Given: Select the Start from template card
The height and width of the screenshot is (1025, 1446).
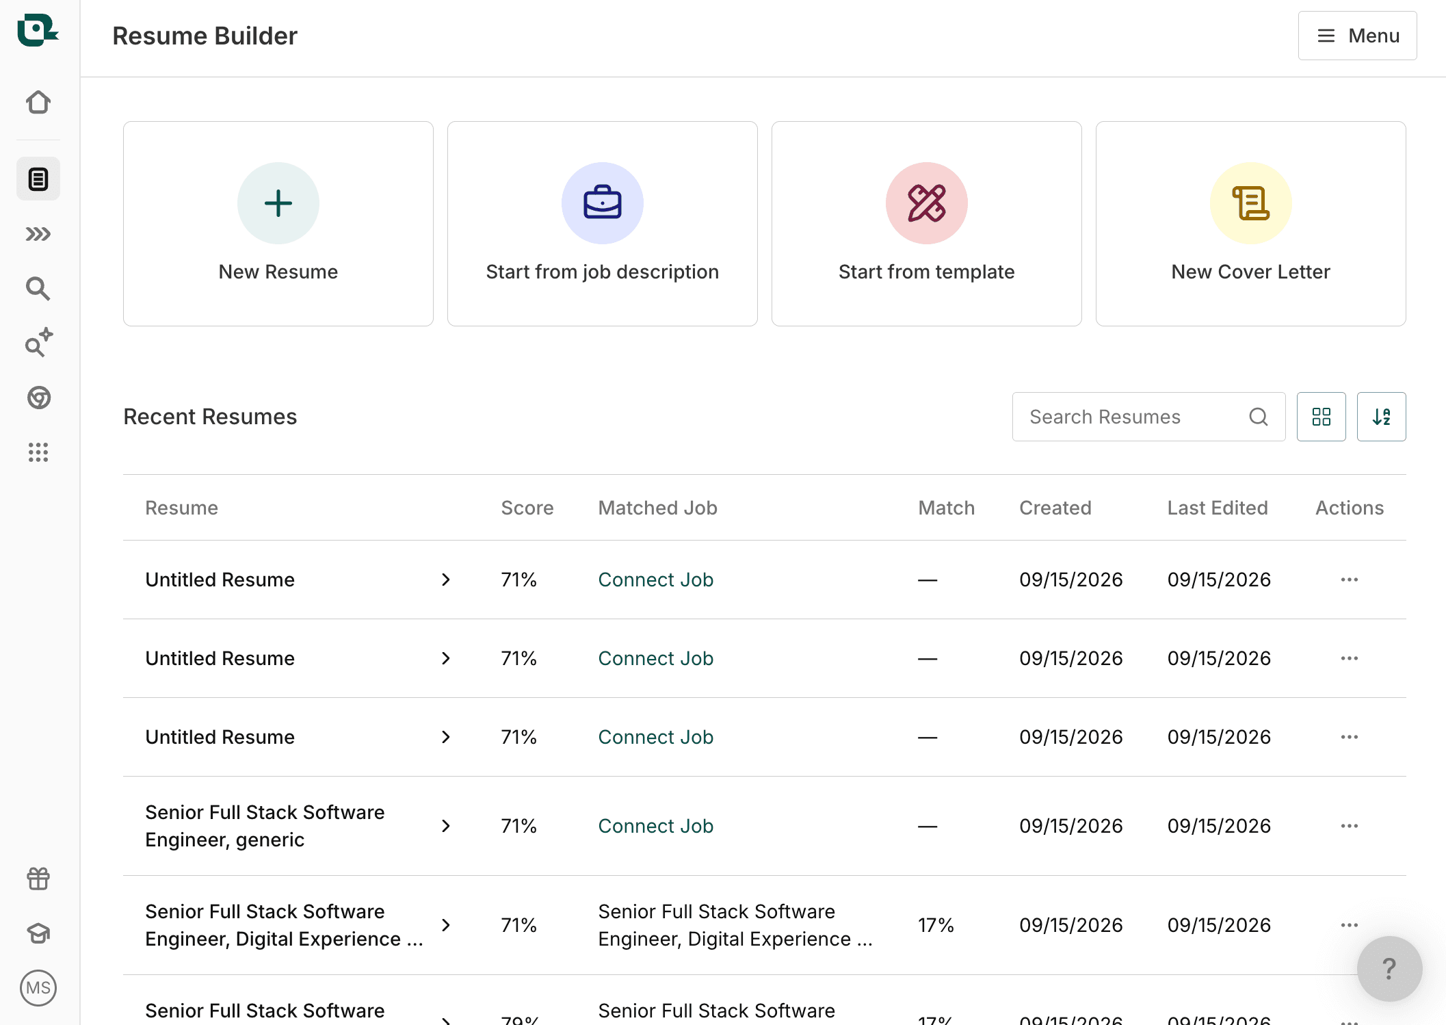Looking at the screenshot, I should 927,224.
